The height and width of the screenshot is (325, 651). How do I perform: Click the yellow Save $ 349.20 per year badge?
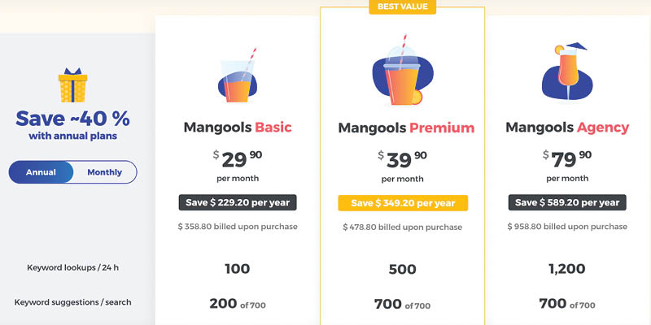[403, 203]
